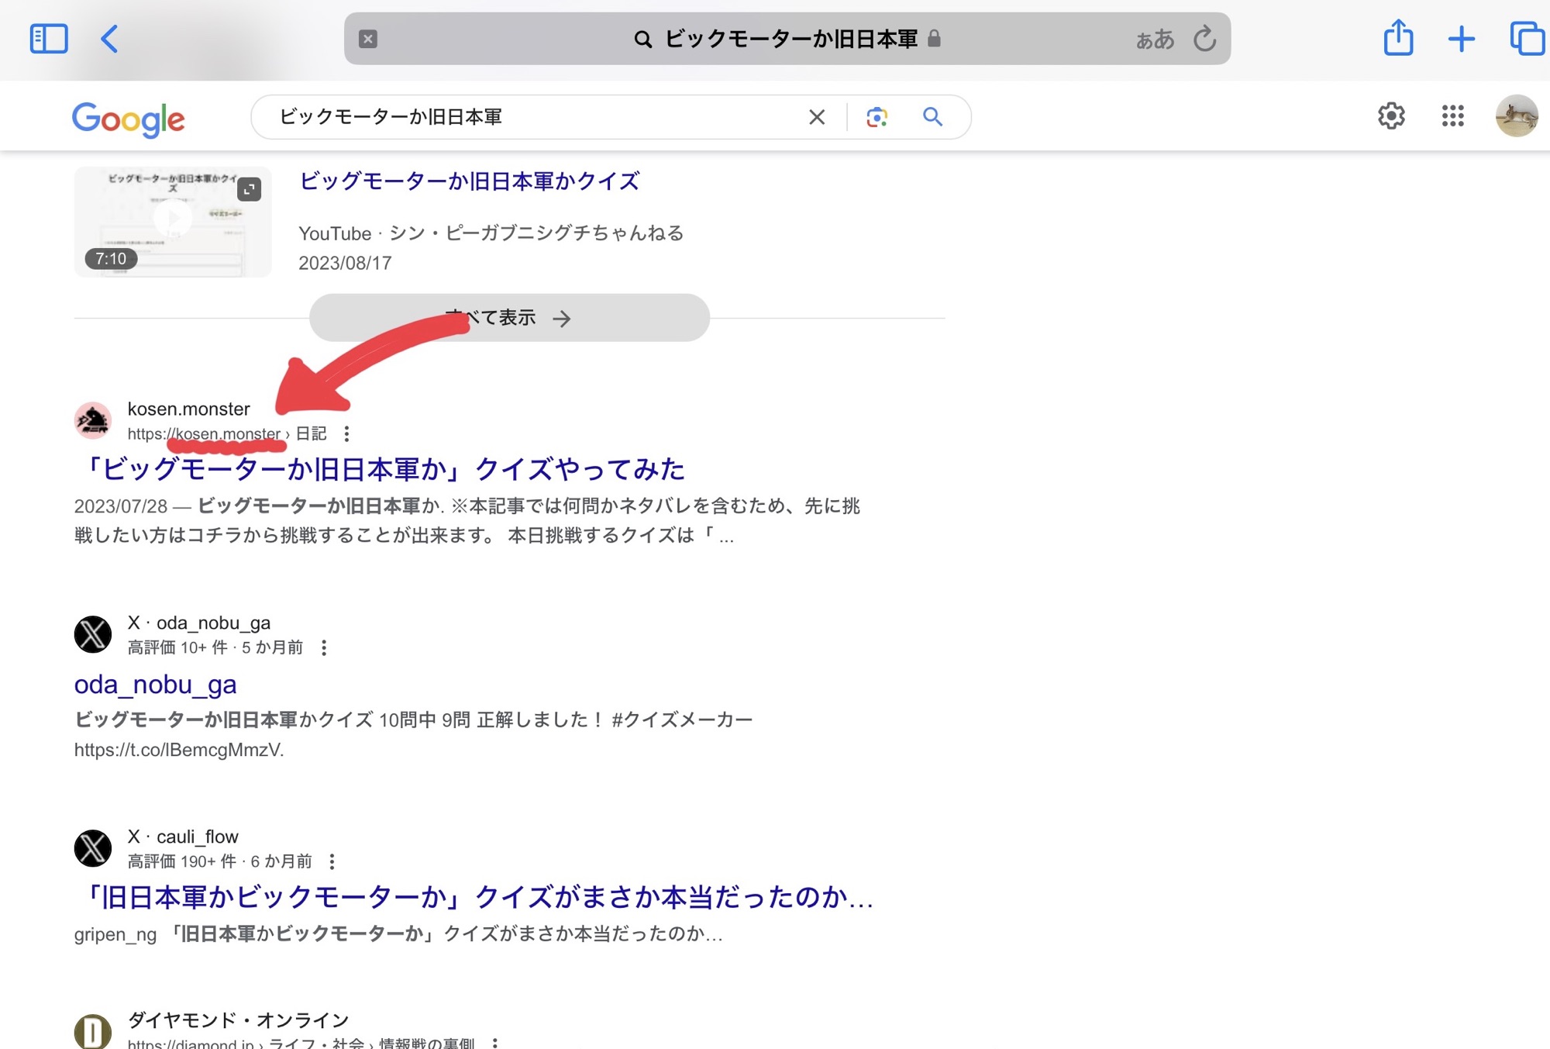Click the kosen.monster site name
The width and height of the screenshot is (1550, 1049).
(189, 409)
